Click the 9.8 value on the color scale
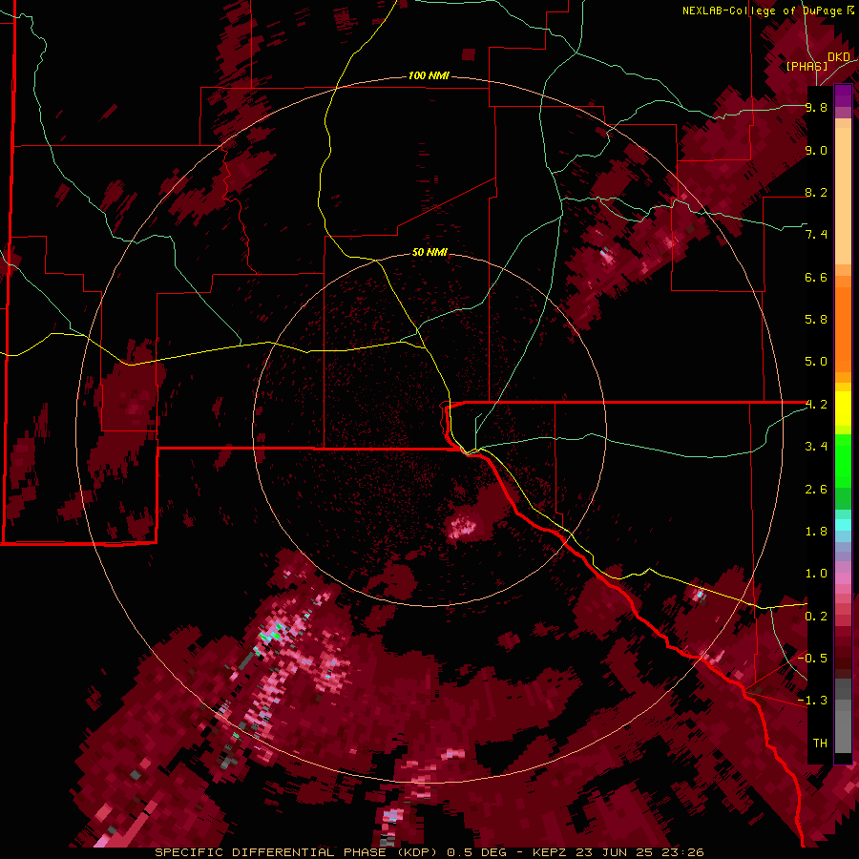This screenshot has height=859, width=859. coord(816,107)
